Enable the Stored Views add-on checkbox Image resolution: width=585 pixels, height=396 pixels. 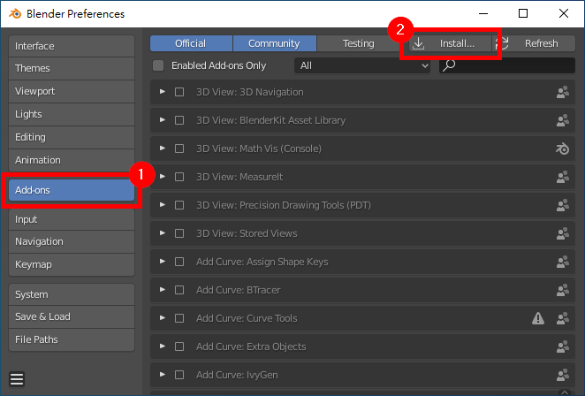(x=179, y=233)
